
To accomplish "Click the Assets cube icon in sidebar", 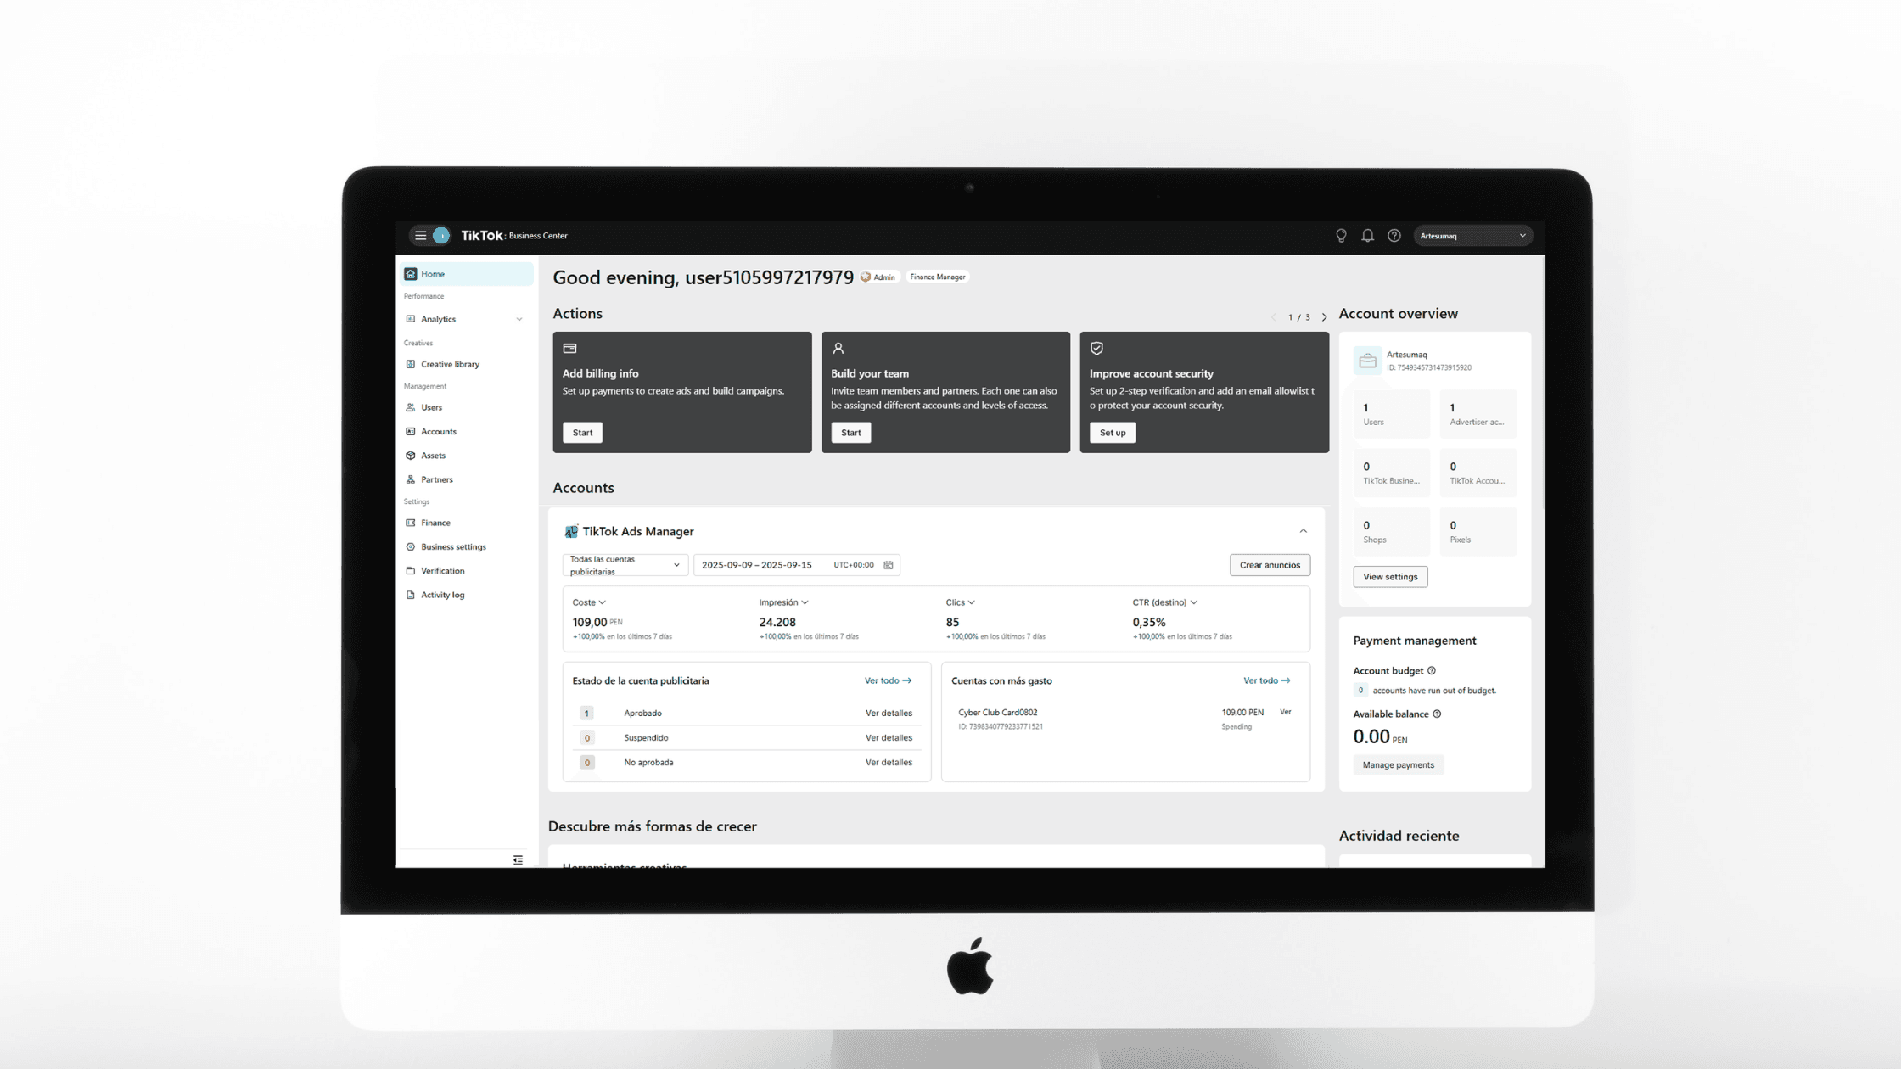I will (411, 456).
